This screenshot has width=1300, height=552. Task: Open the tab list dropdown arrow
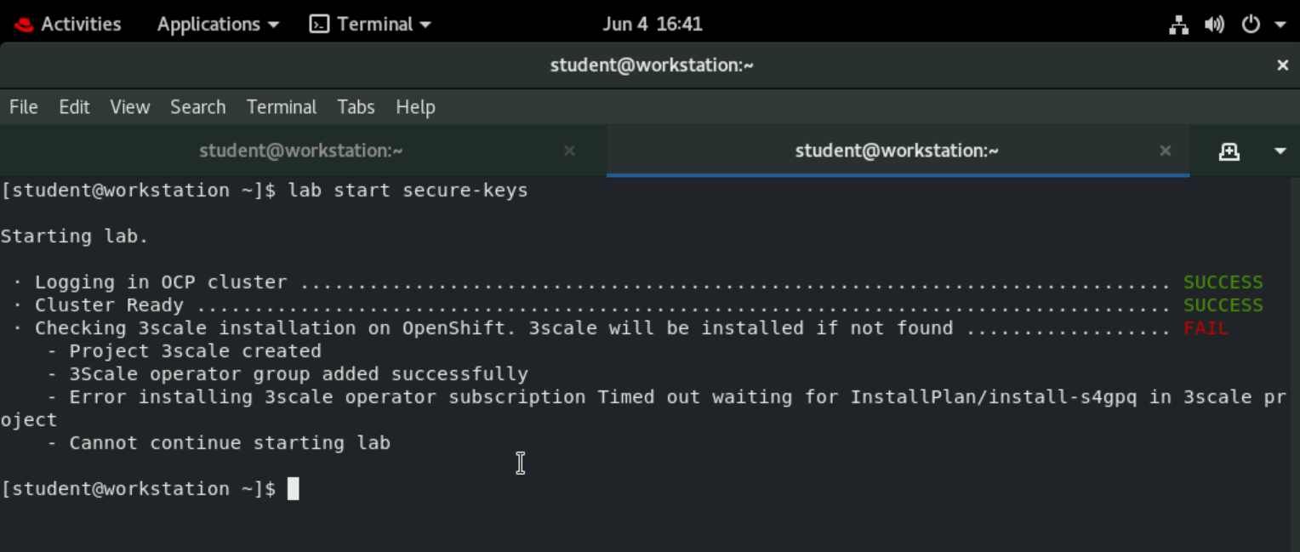pyautogui.click(x=1280, y=151)
